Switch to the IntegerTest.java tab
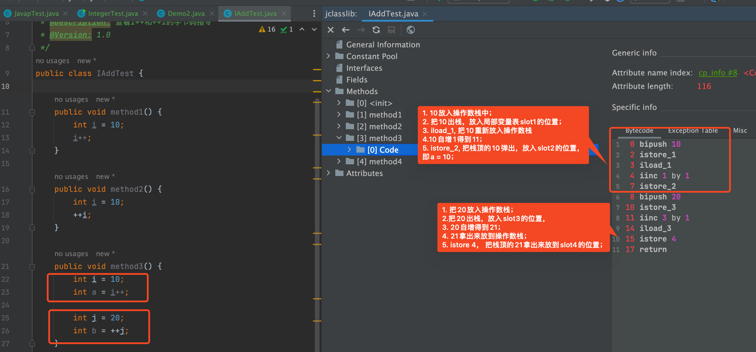 tap(113, 13)
